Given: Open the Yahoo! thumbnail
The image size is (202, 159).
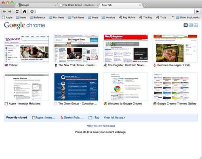Looking at the screenshot, I should click(x=27, y=48).
